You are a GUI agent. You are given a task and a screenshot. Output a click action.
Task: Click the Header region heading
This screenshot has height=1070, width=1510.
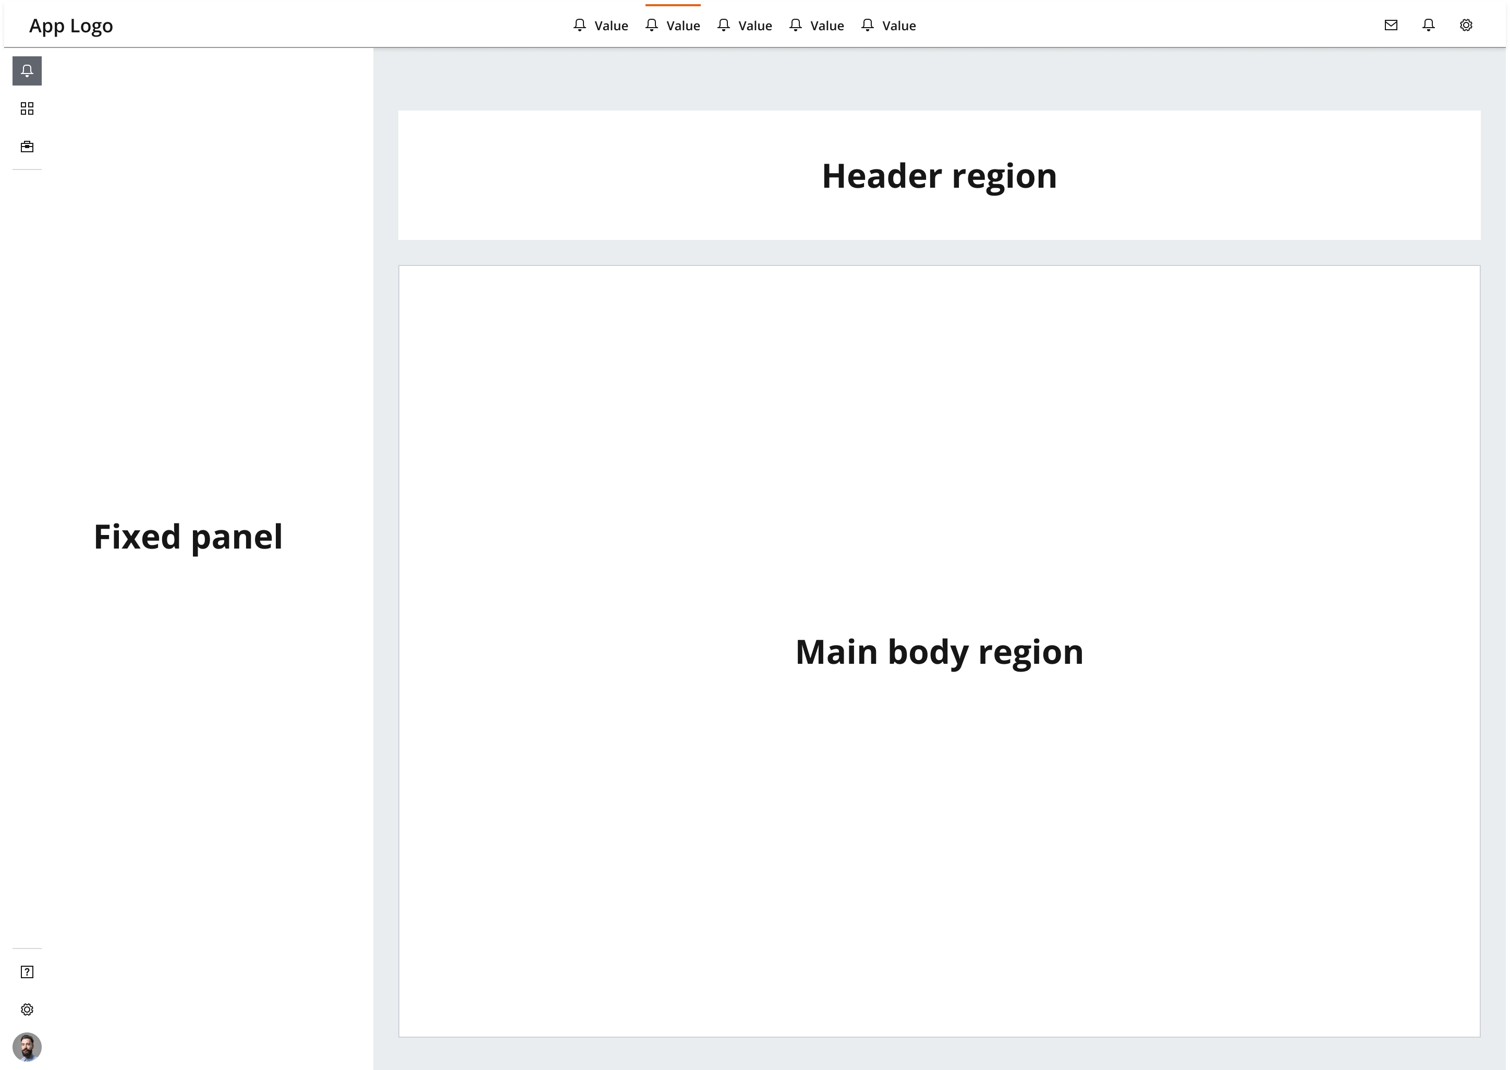[x=940, y=177]
